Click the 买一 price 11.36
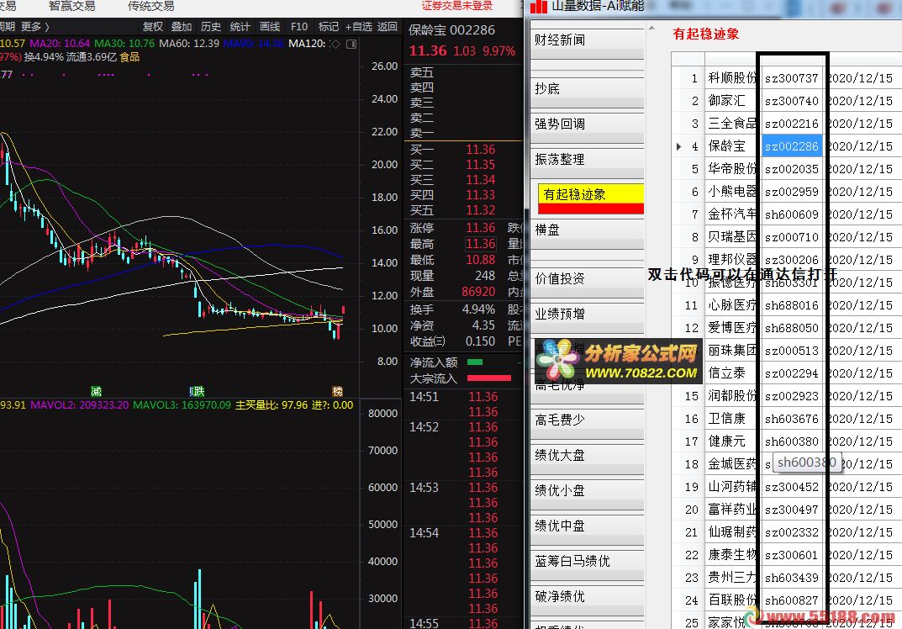Screen dimensions: 902x629 pos(480,150)
